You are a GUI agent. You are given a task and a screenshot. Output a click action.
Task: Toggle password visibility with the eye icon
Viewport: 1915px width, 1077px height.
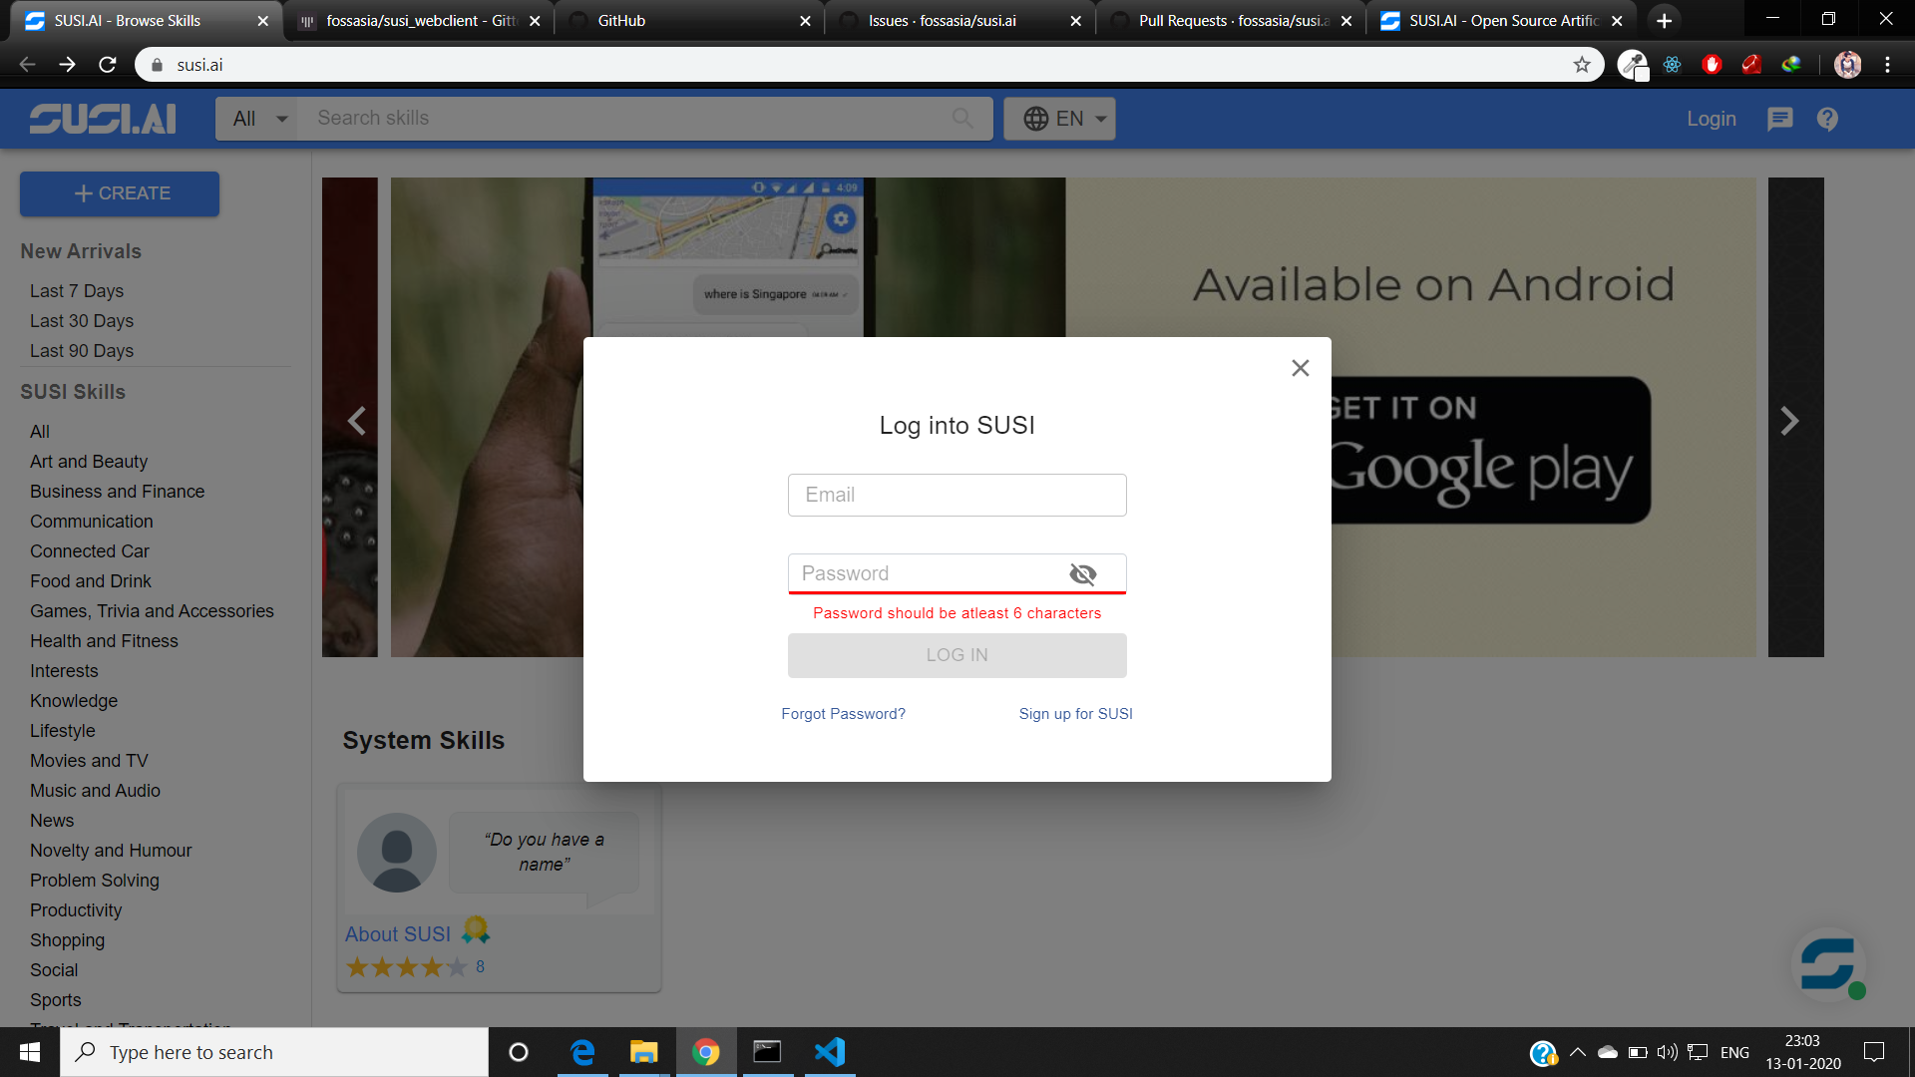(x=1083, y=573)
